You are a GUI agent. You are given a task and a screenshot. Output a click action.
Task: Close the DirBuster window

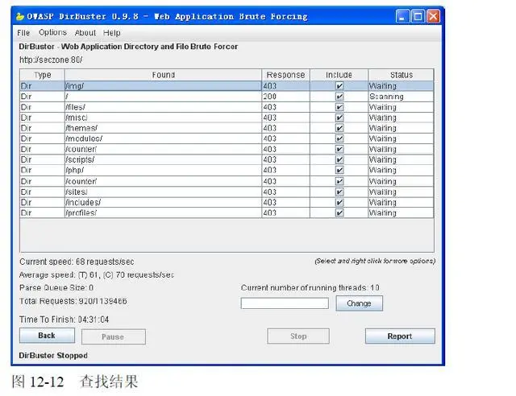(433, 16)
